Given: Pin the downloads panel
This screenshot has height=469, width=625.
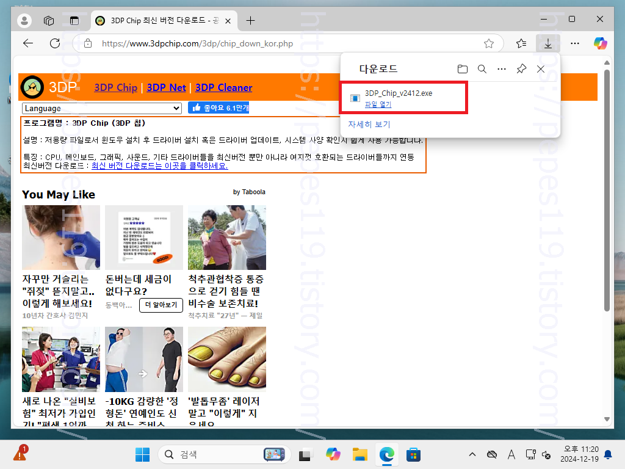Looking at the screenshot, I should coord(521,69).
